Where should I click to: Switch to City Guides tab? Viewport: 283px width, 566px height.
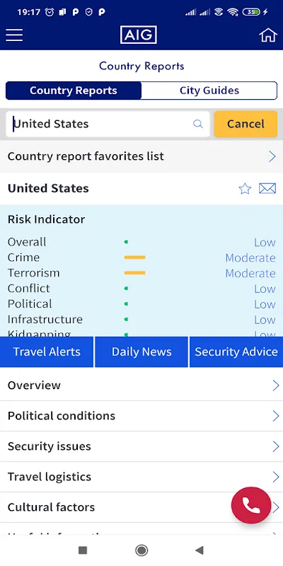(x=209, y=91)
